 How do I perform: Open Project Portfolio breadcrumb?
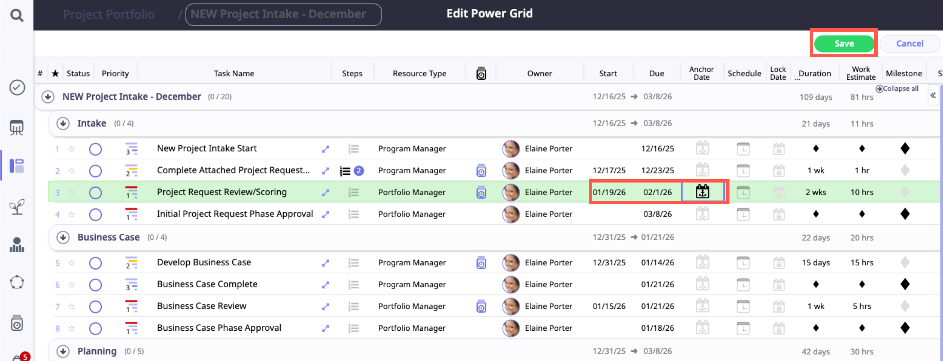tap(109, 14)
